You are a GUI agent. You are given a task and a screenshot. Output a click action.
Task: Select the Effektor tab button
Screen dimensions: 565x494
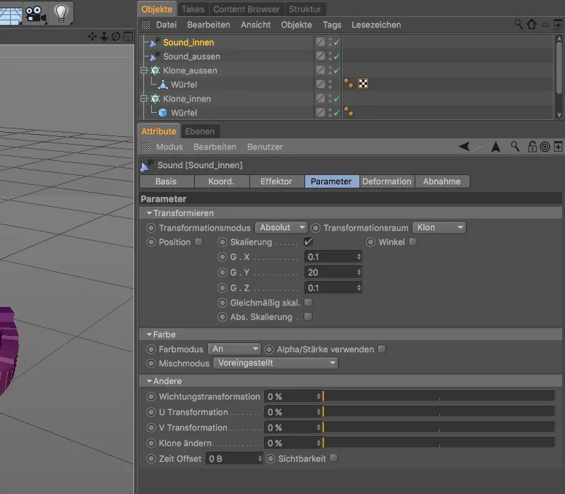(x=276, y=181)
